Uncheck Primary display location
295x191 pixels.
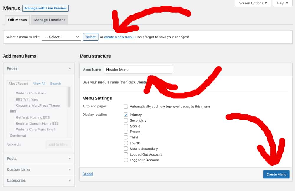[126, 115]
